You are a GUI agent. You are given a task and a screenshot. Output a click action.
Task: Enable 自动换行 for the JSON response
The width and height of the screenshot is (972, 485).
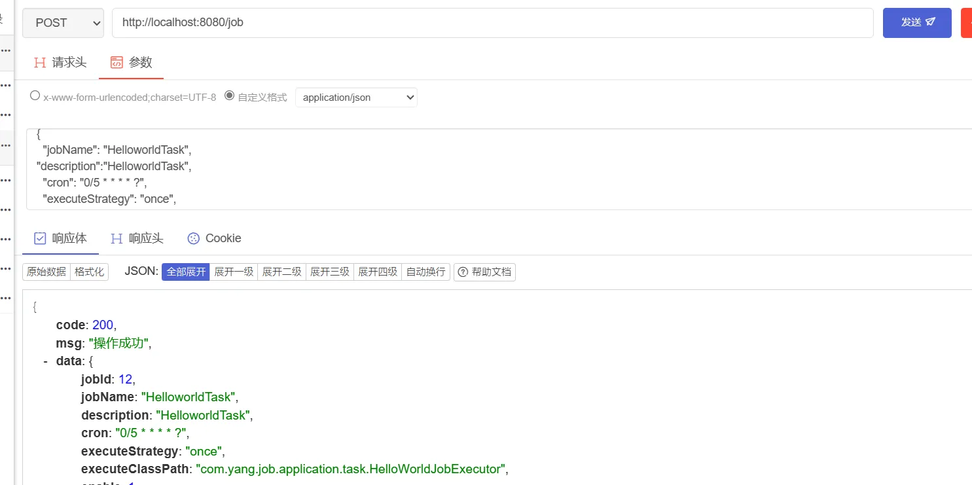pos(425,272)
